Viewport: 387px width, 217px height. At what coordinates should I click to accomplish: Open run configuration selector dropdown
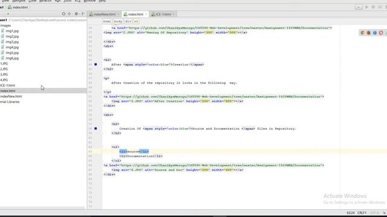click(x=359, y=7)
